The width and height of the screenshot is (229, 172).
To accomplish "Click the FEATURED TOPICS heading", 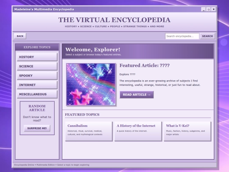I will [x=82, y=115].
